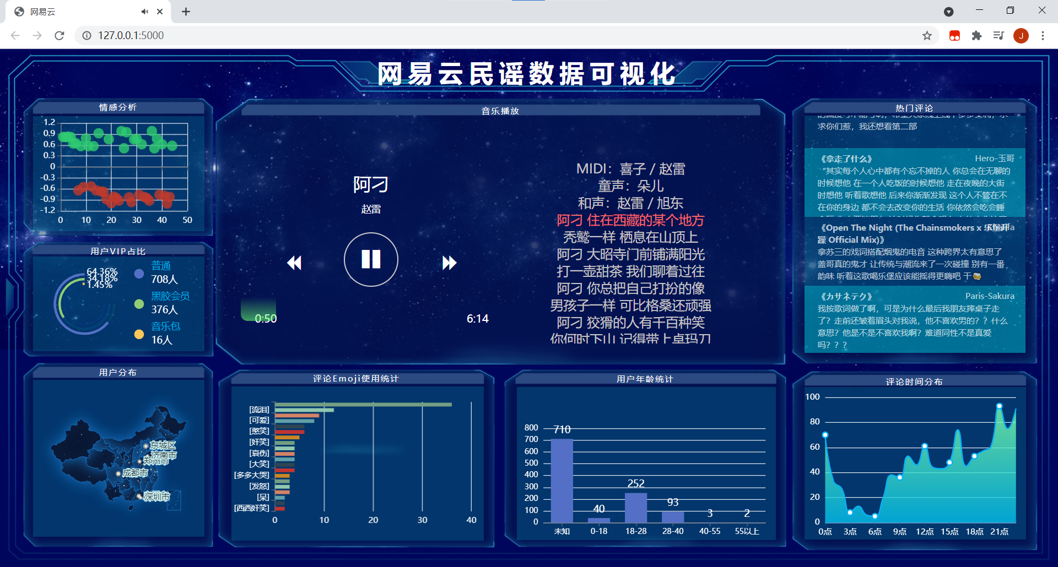1058x567 pixels.
Task: Click lyric line 阿刁 大昭寺门前铺满阳光
Action: pyautogui.click(x=630, y=254)
